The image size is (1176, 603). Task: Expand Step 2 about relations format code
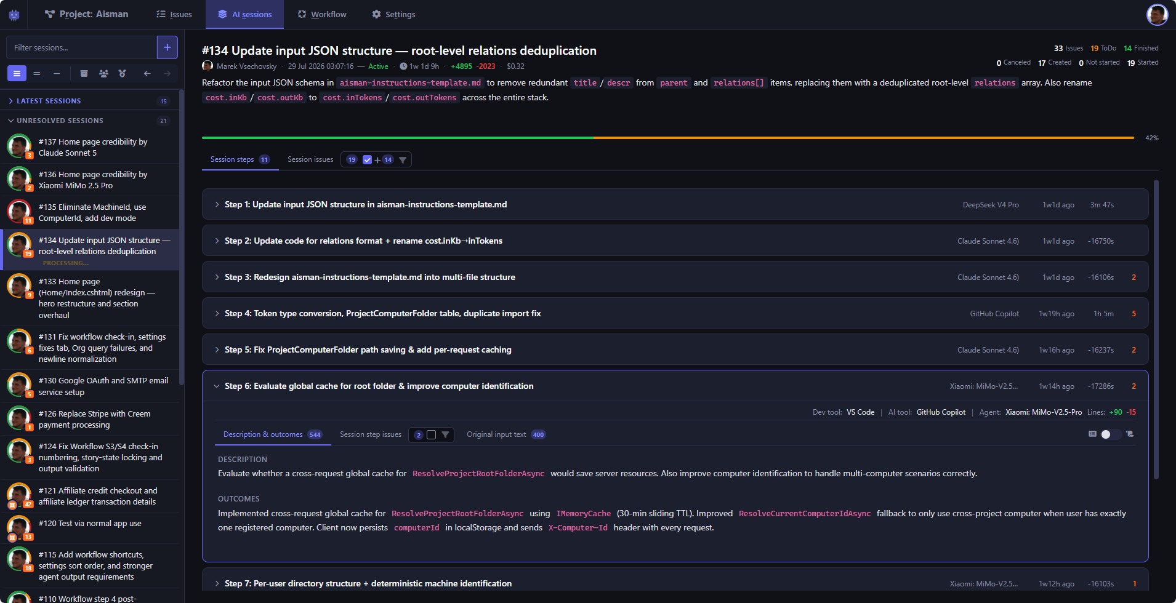pos(217,241)
